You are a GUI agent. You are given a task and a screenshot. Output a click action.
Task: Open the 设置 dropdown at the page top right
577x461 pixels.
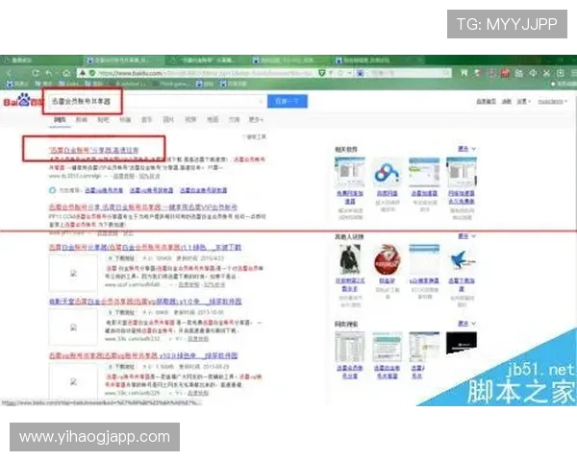click(x=524, y=101)
